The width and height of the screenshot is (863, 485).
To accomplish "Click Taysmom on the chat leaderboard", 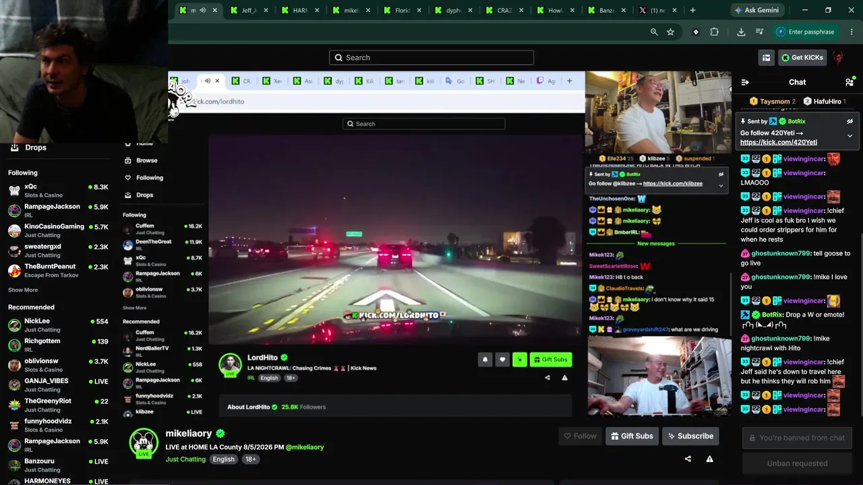I will tap(775, 101).
